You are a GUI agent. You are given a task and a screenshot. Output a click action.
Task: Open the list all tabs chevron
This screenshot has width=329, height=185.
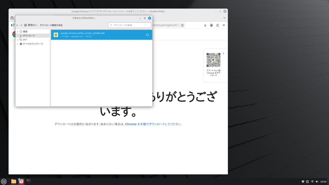pos(224,18)
